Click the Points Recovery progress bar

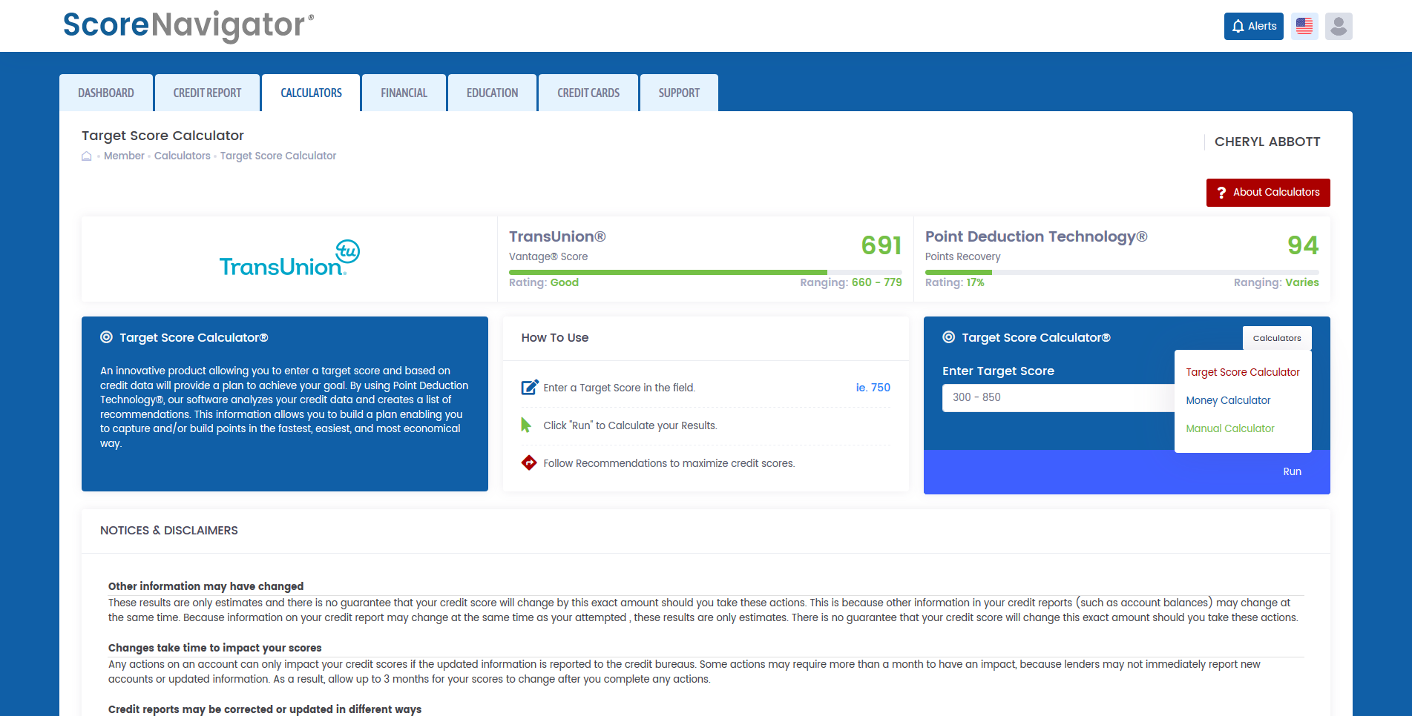[1122, 272]
